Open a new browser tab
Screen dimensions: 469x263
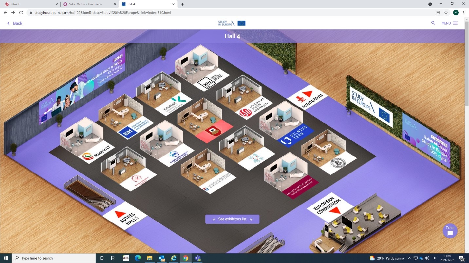(182, 4)
